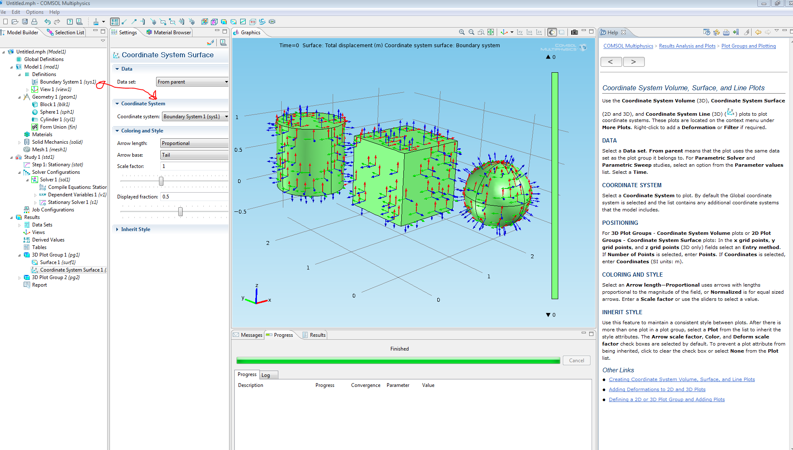Screen dimensions: 793x450
Task: Toggle the 8.85e-12 precision toolbar button
Action: pyautogui.click(x=115, y=22)
